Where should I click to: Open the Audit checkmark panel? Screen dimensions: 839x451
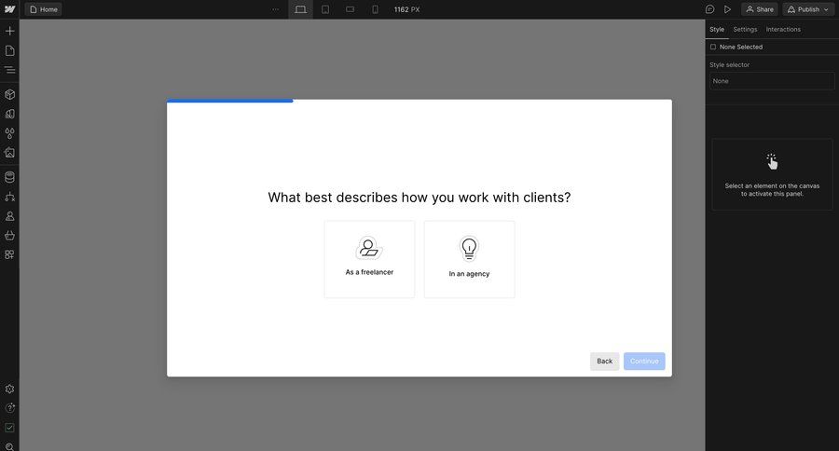pos(9,428)
